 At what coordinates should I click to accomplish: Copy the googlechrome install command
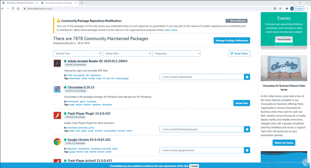pyautogui.click(x=247, y=150)
